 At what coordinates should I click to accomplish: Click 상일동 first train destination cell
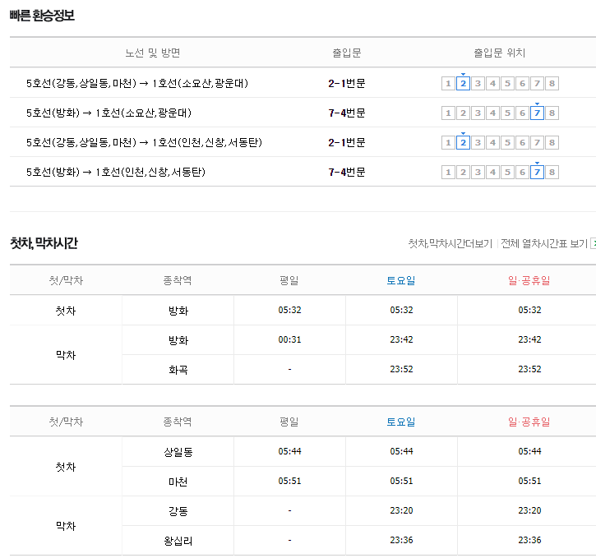(x=178, y=452)
